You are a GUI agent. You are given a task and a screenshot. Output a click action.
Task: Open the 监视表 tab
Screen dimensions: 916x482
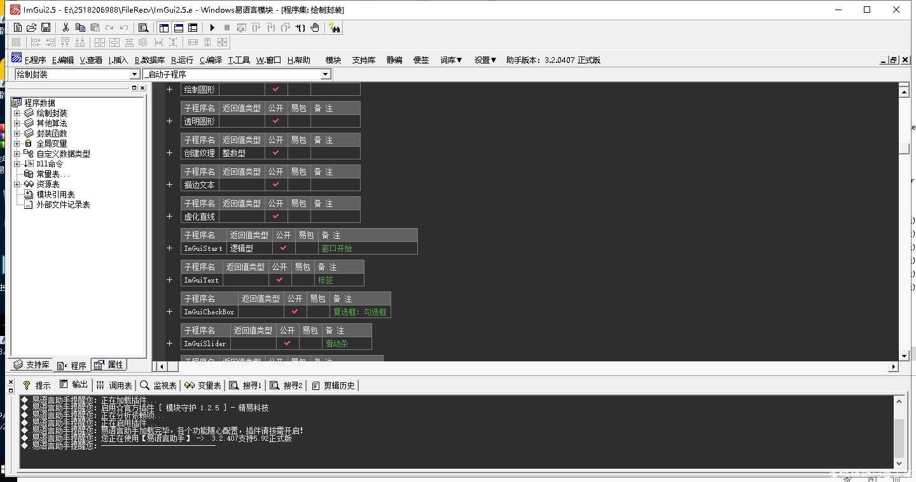158,385
